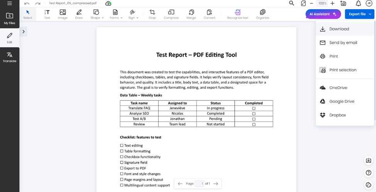Switch to Edit in the sidebar
Viewport: 376px width, 192px height.
click(10, 38)
